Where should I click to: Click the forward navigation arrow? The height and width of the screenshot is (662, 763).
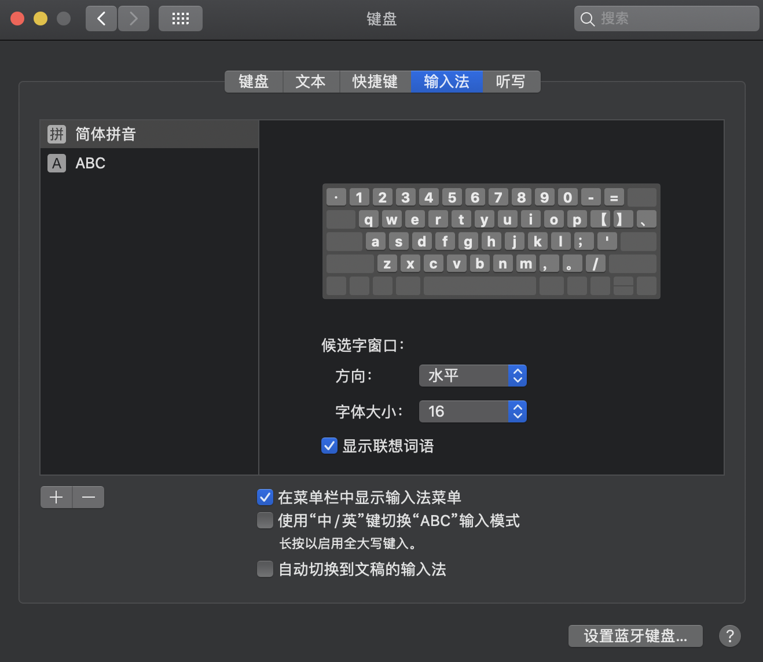(x=134, y=19)
